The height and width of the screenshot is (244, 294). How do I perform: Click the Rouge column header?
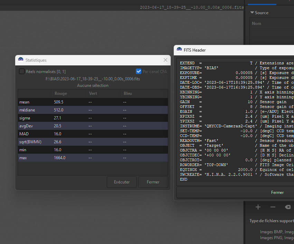(x=60, y=93)
